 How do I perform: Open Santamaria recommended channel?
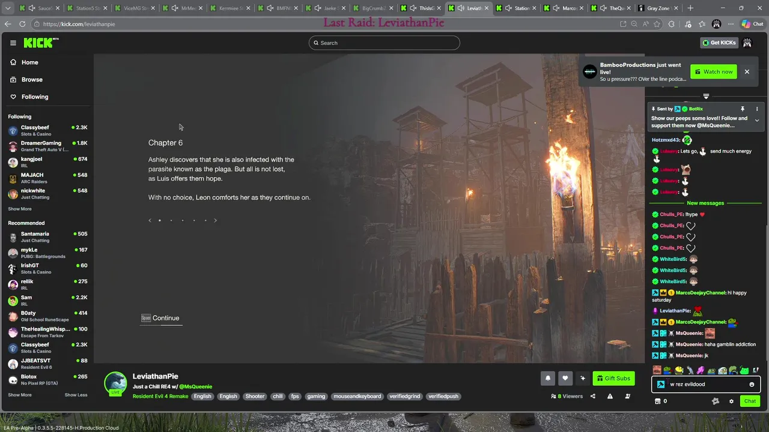47,237
